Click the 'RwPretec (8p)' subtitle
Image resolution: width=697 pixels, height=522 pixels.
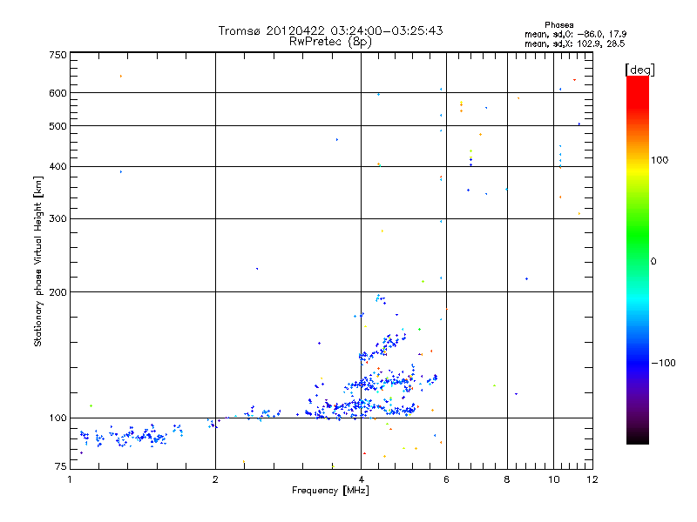(330, 42)
